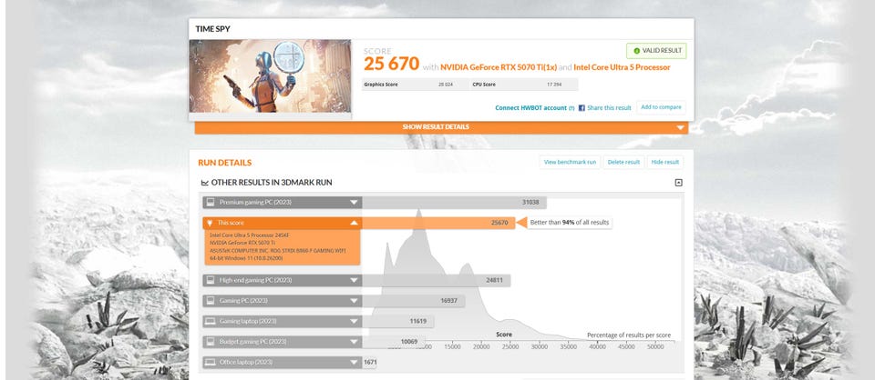Viewport: 875px width, 380px height.
Task: Click 64-bit Windows 11 detail line
Action: click(246, 259)
